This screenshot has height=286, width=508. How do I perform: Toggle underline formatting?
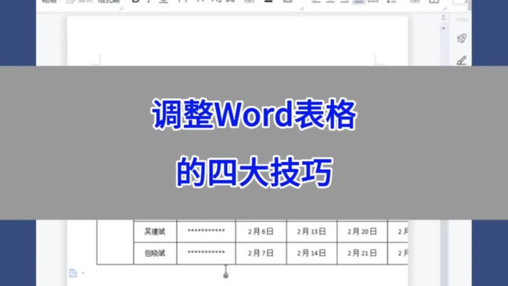[x=163, y=3]
